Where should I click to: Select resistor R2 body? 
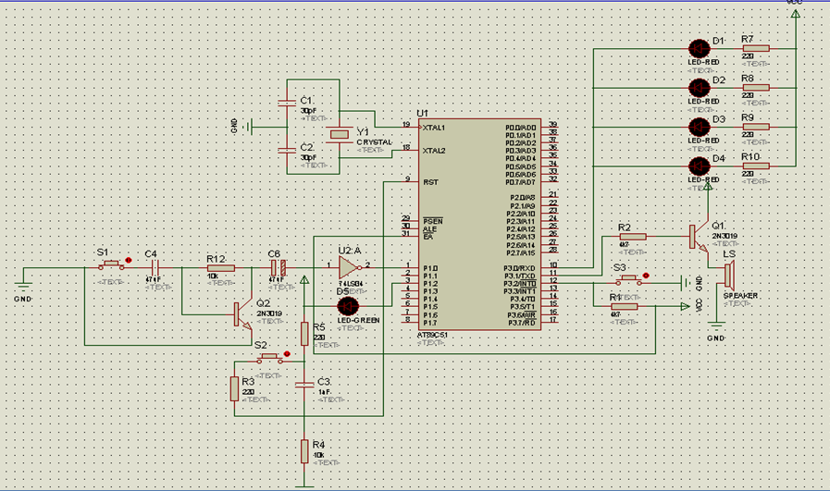[633, 237]
